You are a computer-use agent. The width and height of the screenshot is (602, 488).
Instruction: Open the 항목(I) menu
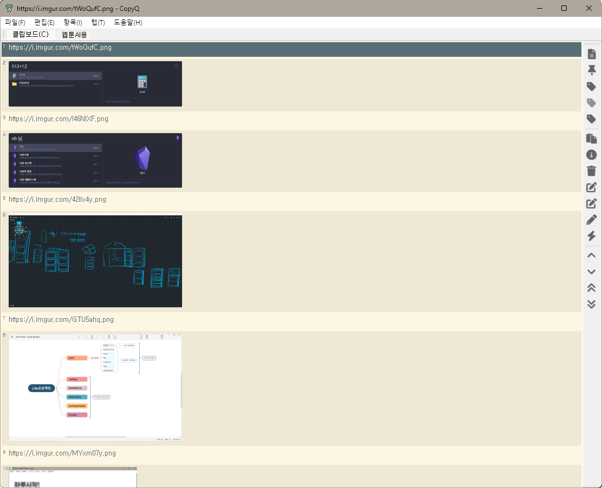point(73,23)
